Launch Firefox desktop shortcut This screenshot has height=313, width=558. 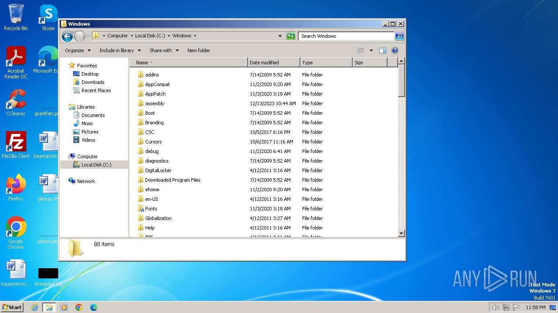16,188
